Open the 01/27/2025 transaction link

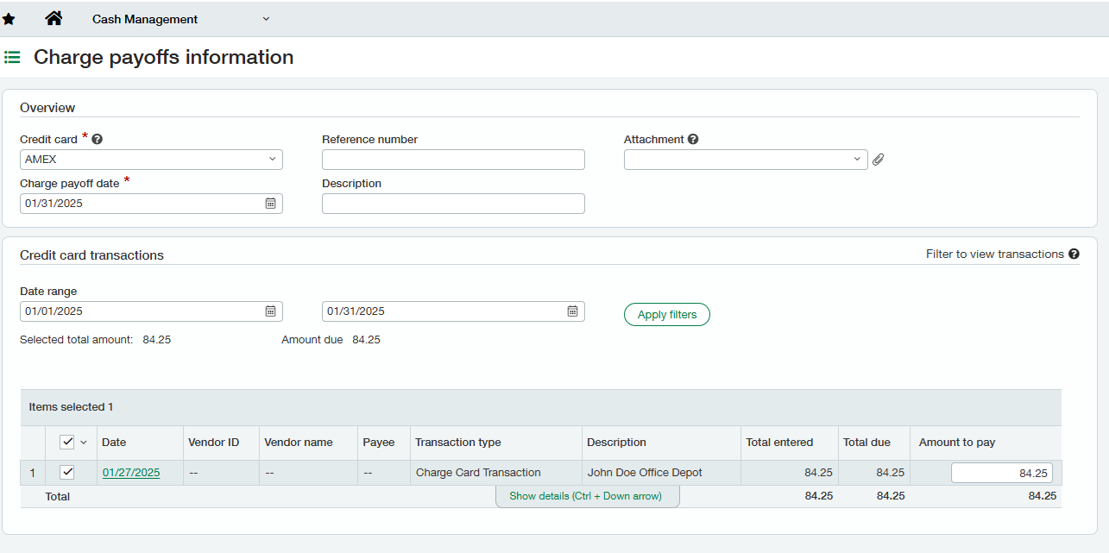pos(131,473)
